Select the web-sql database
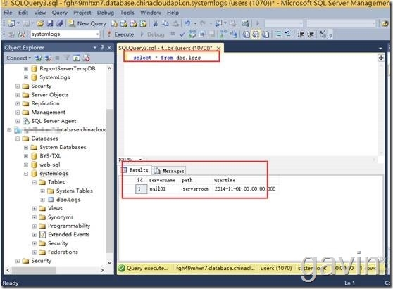Viewport: 393px width, 289px height. (50, 165)
